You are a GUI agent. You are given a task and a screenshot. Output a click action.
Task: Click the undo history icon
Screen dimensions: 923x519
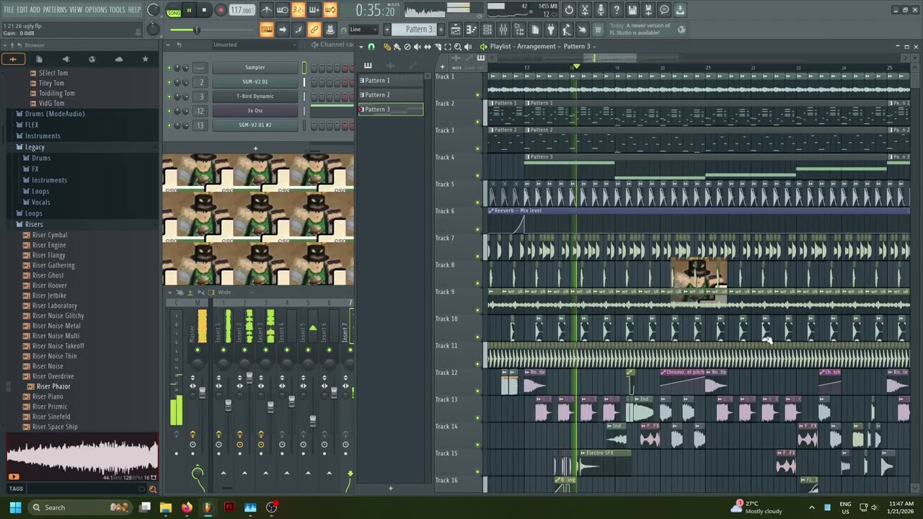569,10
